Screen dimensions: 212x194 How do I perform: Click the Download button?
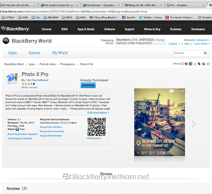point(88,85)
